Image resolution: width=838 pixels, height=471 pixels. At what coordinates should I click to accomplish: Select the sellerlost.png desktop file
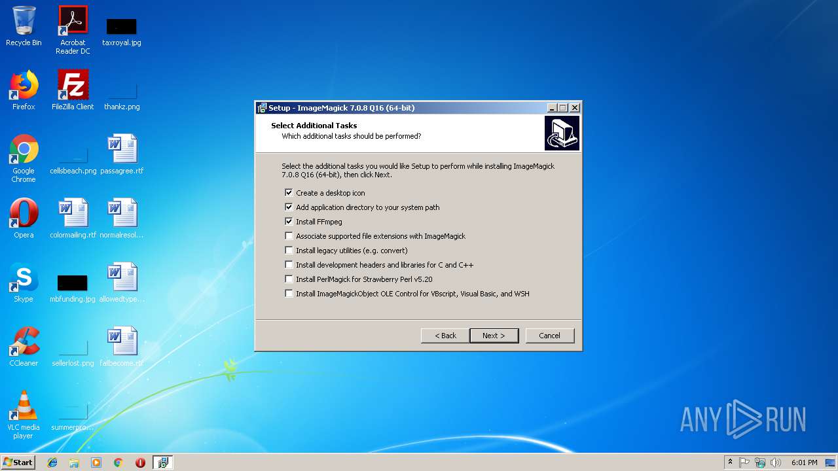coord(73,352)
